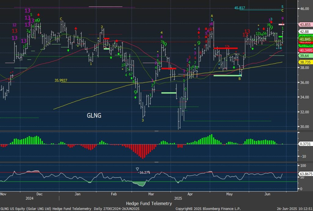The height and width of the screenshot is (211, 313).
Task: Click the GLNG US Equity footer description
Action: tap(70, 209)
